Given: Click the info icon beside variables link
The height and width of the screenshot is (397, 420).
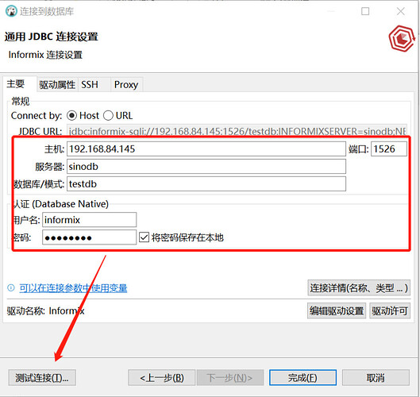Looking at the screenshot, I should [11, 288].
